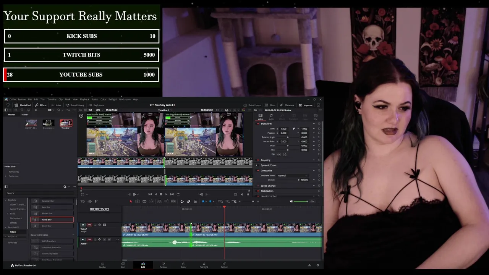Open the Workspace menu
This screenshot has height=275, width=489.
point(125,99)
